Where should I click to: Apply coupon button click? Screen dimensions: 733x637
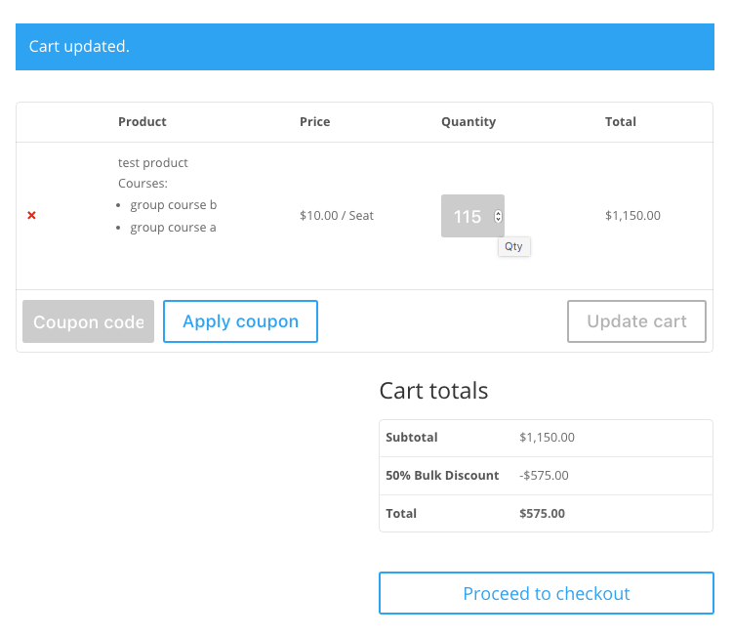[x=240, y=321]
